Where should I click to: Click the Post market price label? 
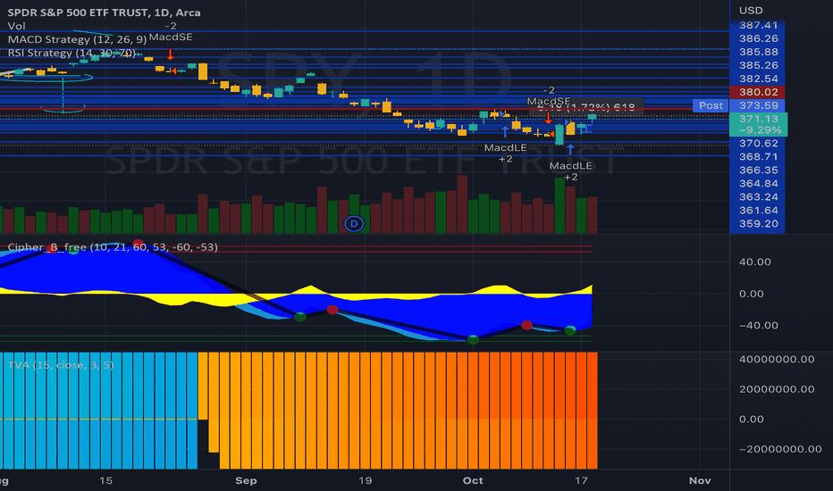point(711,105)
